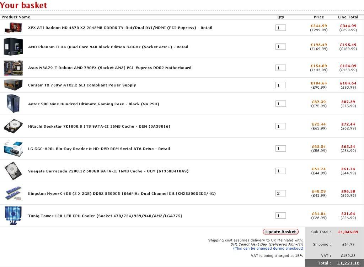Click the Update Basket button
Viewport: 364px width, 267px height.
[x=280, y=232]
